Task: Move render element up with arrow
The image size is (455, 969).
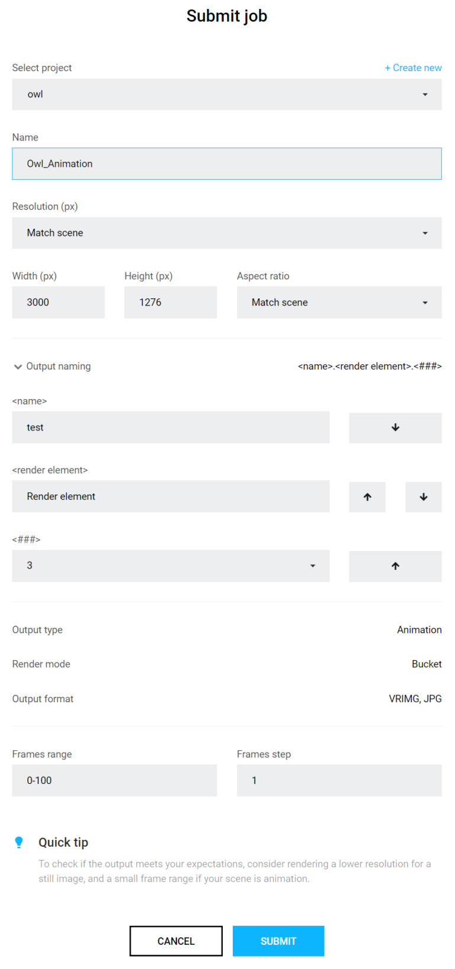Action: [x=367, y=497]
